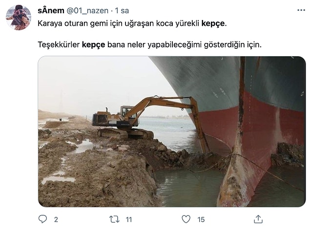Open the @01_nazen handle link
310x227 pixels.
[x=87, y=11]
